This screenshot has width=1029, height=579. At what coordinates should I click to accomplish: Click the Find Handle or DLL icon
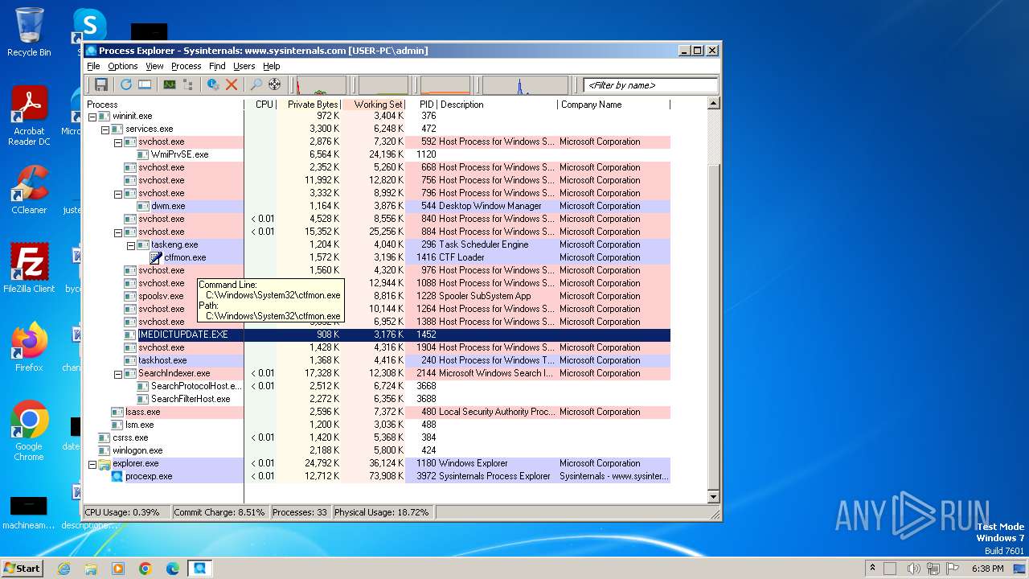coord(256,84)
